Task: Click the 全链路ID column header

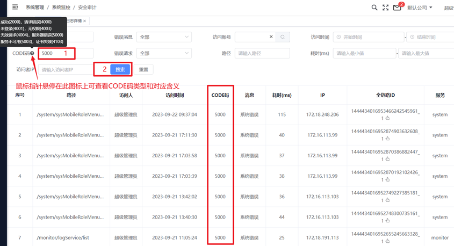Action: point(385,95)
